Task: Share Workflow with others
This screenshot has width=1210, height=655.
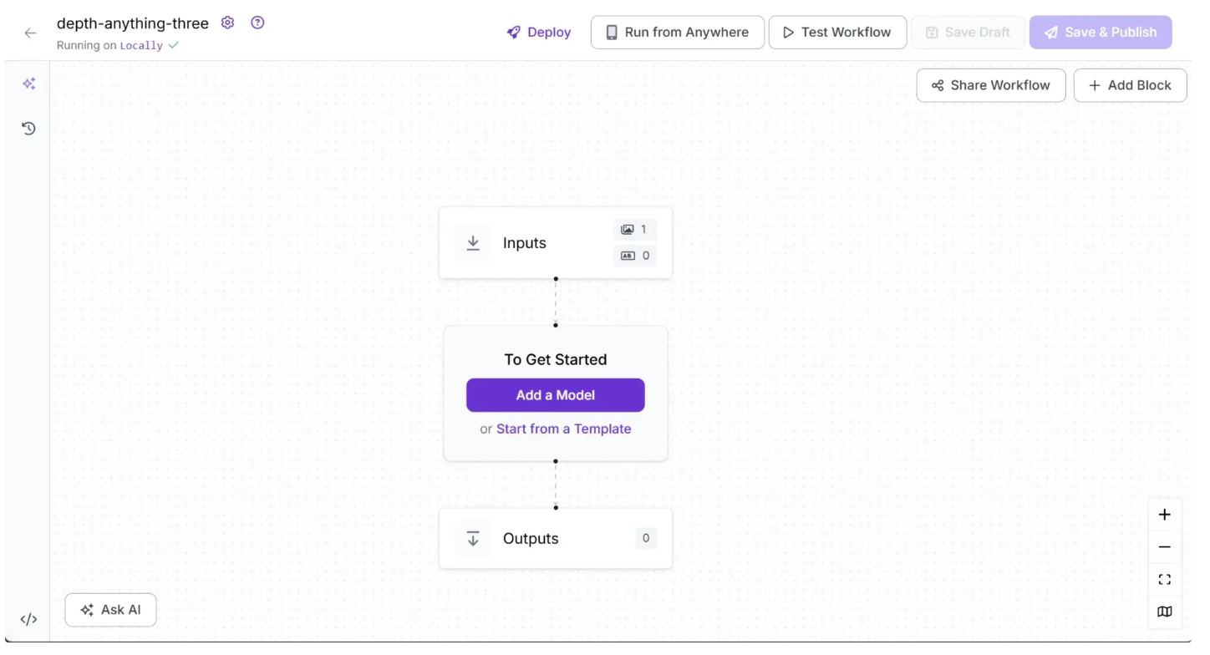Action: [990, 85]
